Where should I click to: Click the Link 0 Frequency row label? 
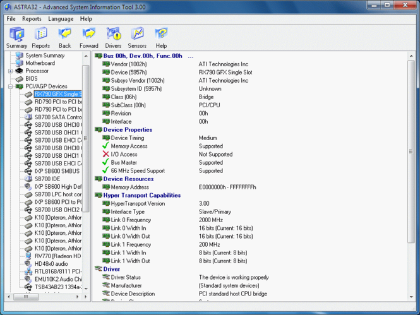click(x=131, y=220)
